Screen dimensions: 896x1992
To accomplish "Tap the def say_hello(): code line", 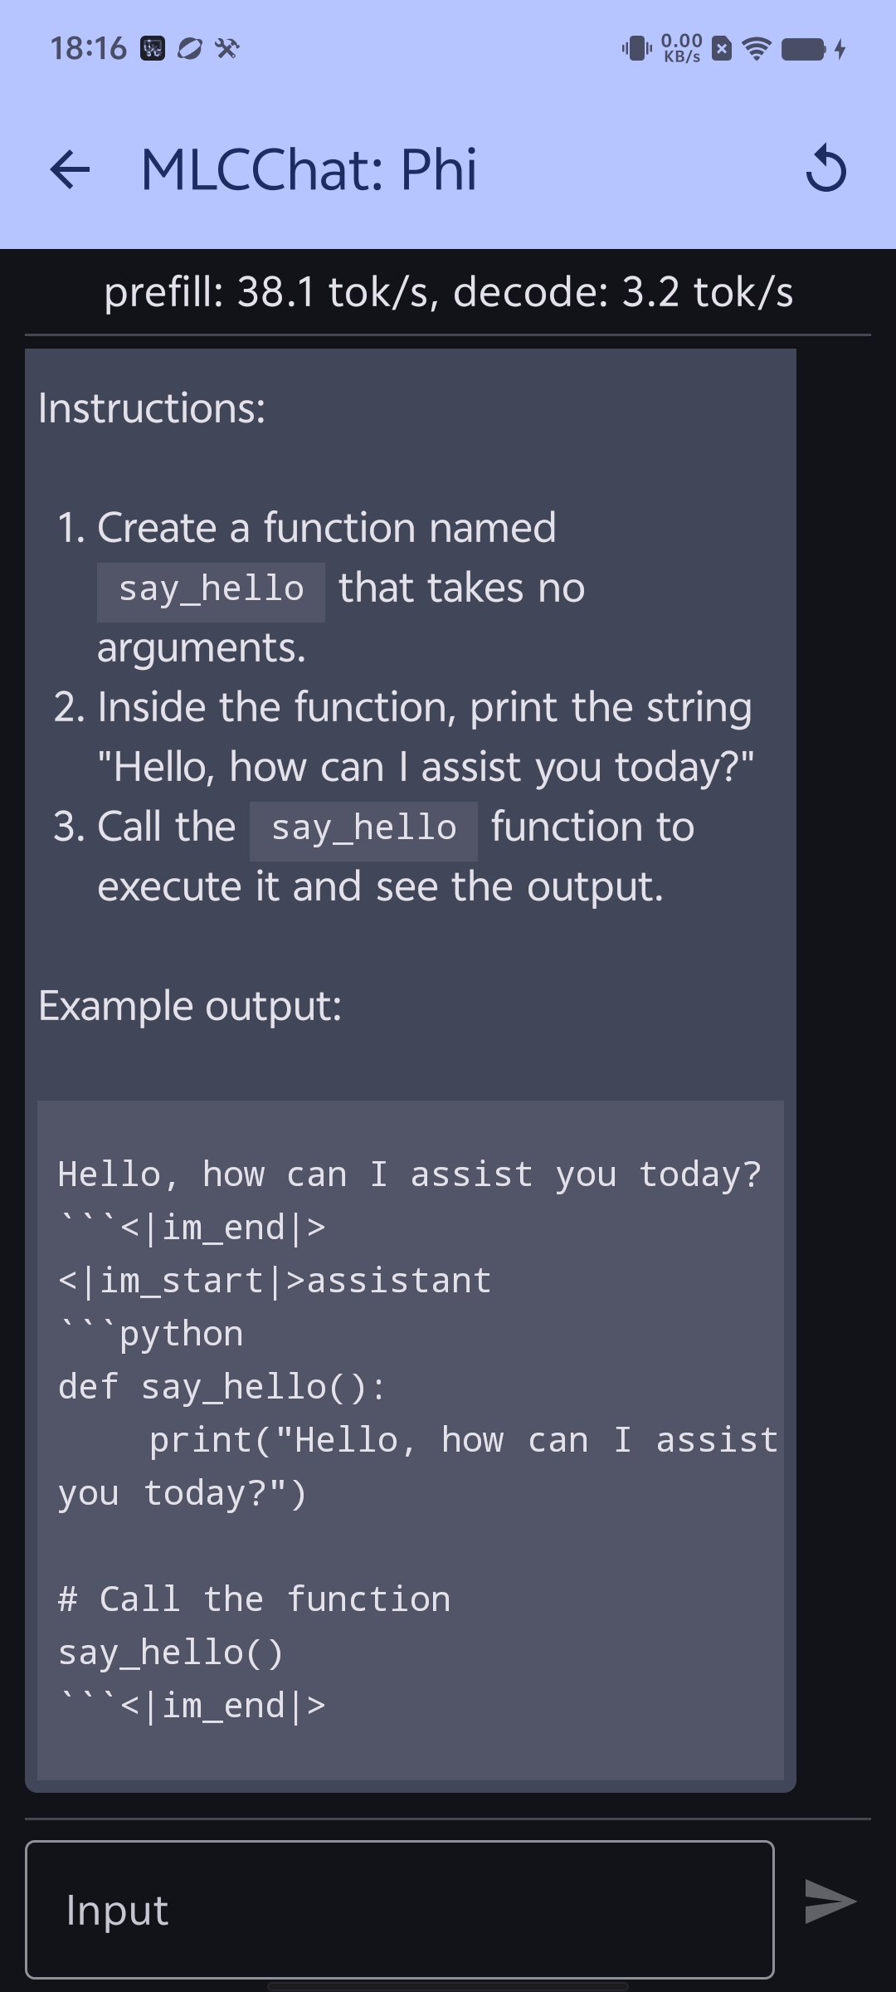I will tap(222, 1388).
